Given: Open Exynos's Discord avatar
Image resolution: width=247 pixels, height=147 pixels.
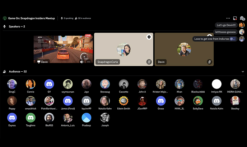Looking at the screenshot, I should pyautogui.click(x=12, y=118).
